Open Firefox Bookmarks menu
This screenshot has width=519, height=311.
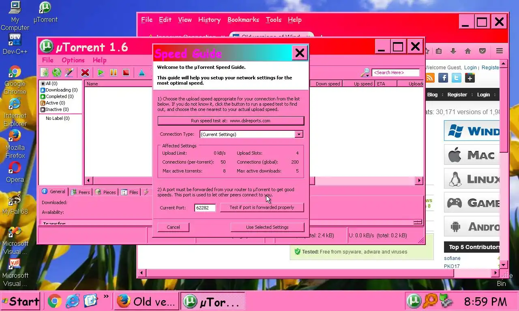coord(243,19)
